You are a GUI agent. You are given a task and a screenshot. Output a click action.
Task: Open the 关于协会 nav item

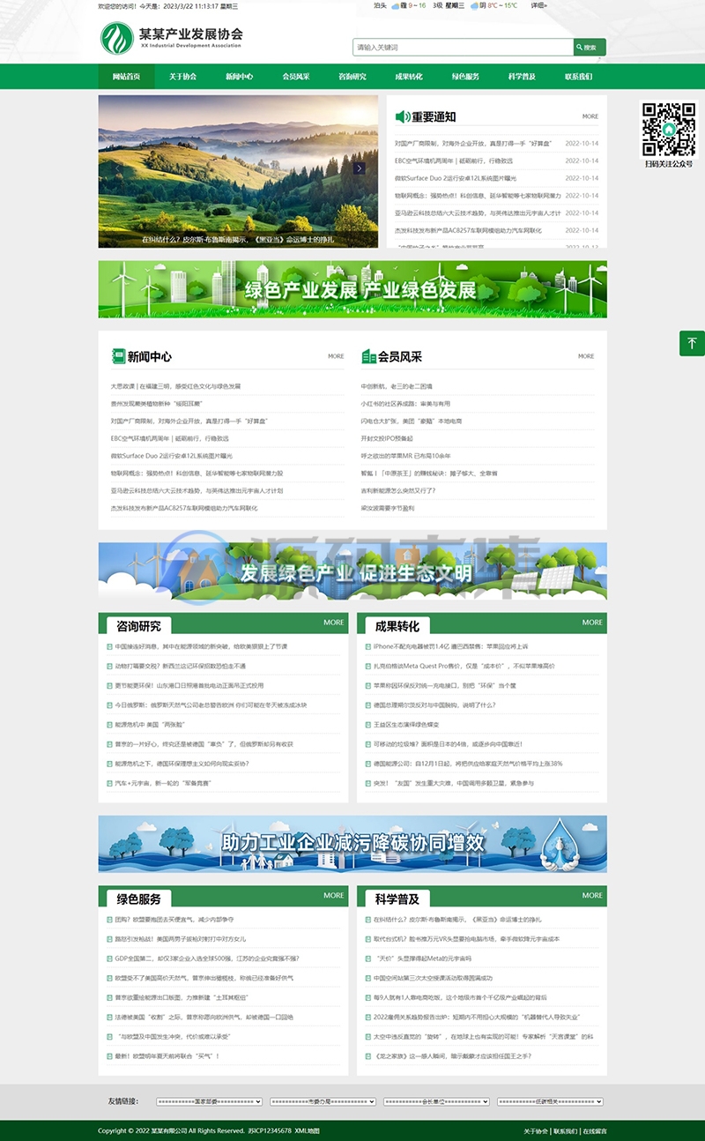182,77
